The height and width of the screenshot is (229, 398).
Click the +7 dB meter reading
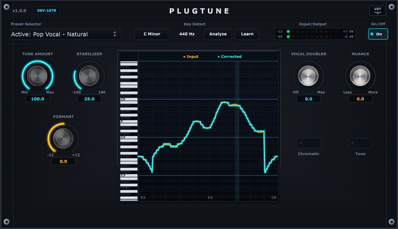[348, 31]
